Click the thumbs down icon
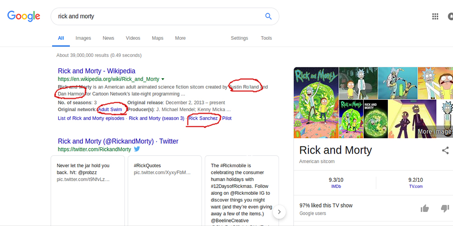 (x=445, y=209)
